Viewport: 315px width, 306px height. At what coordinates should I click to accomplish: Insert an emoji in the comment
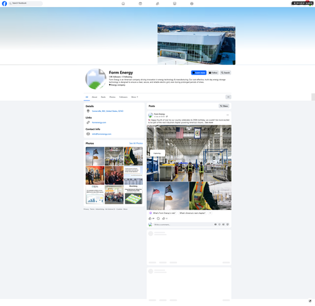click(219, 225)
